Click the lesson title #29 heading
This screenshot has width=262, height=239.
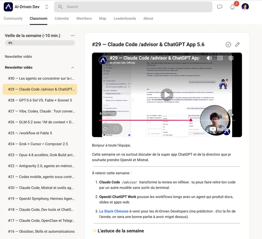coord(148,44)
